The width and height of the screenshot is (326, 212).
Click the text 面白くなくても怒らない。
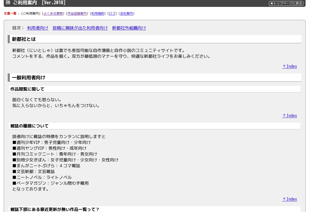tap(37, 100)
